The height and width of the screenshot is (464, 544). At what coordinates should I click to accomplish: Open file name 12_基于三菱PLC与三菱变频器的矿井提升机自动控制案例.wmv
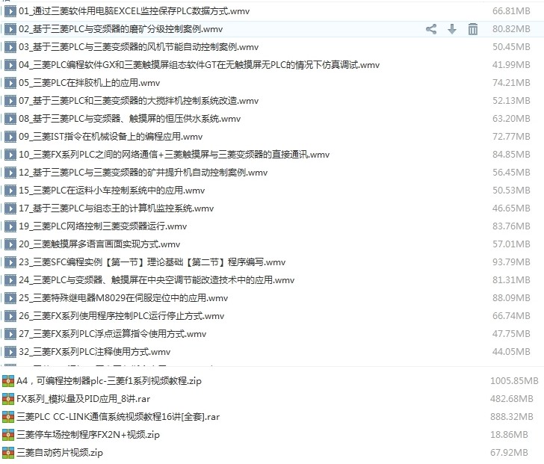tap(143, 173)
